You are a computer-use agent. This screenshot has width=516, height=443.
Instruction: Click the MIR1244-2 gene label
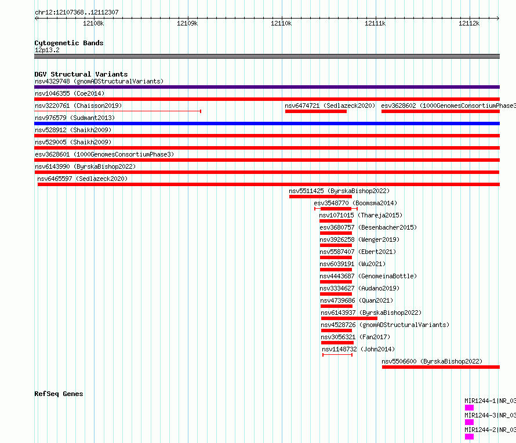click(490, 430)
